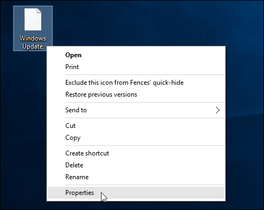Choose Print in the context menu

136,67
